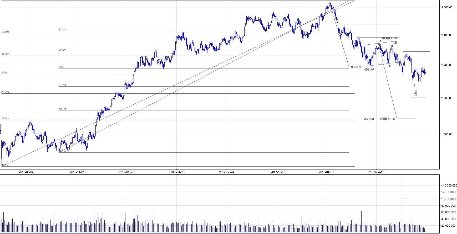Click the 100 000 000 volume axis label
The image size is (457, 234).
coord(449,199)
